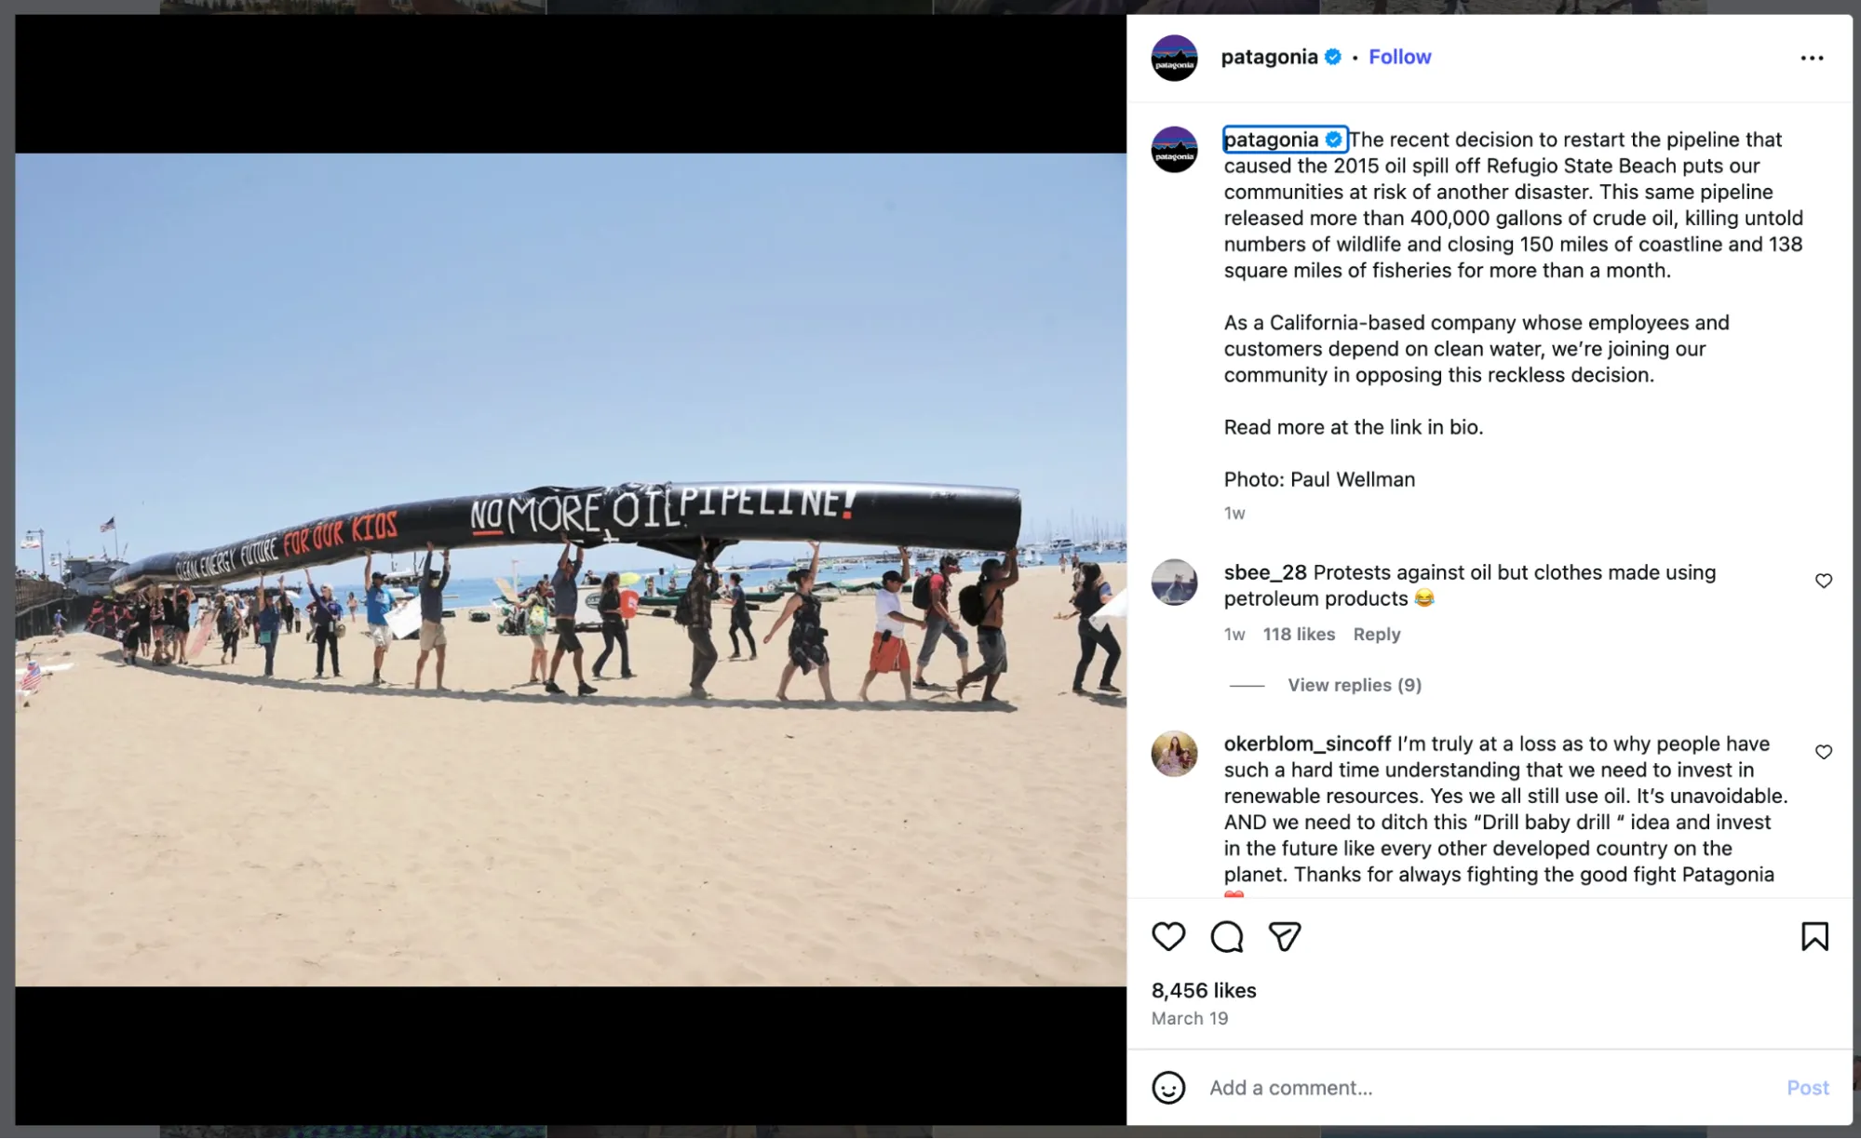Image resolution: width=1861 pixels, height=1139 pixels.
Task: Reply to sbee_28's comment
Action: [1376, 634]
